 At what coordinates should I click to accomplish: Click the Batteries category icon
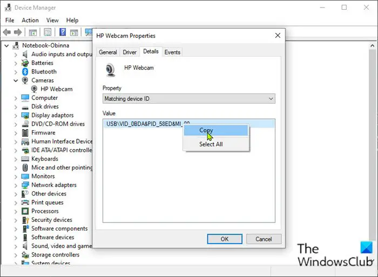(25, 63)
